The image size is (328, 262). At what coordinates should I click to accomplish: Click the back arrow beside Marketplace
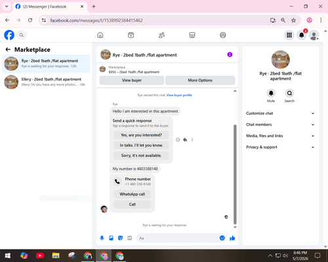point(8,50)
